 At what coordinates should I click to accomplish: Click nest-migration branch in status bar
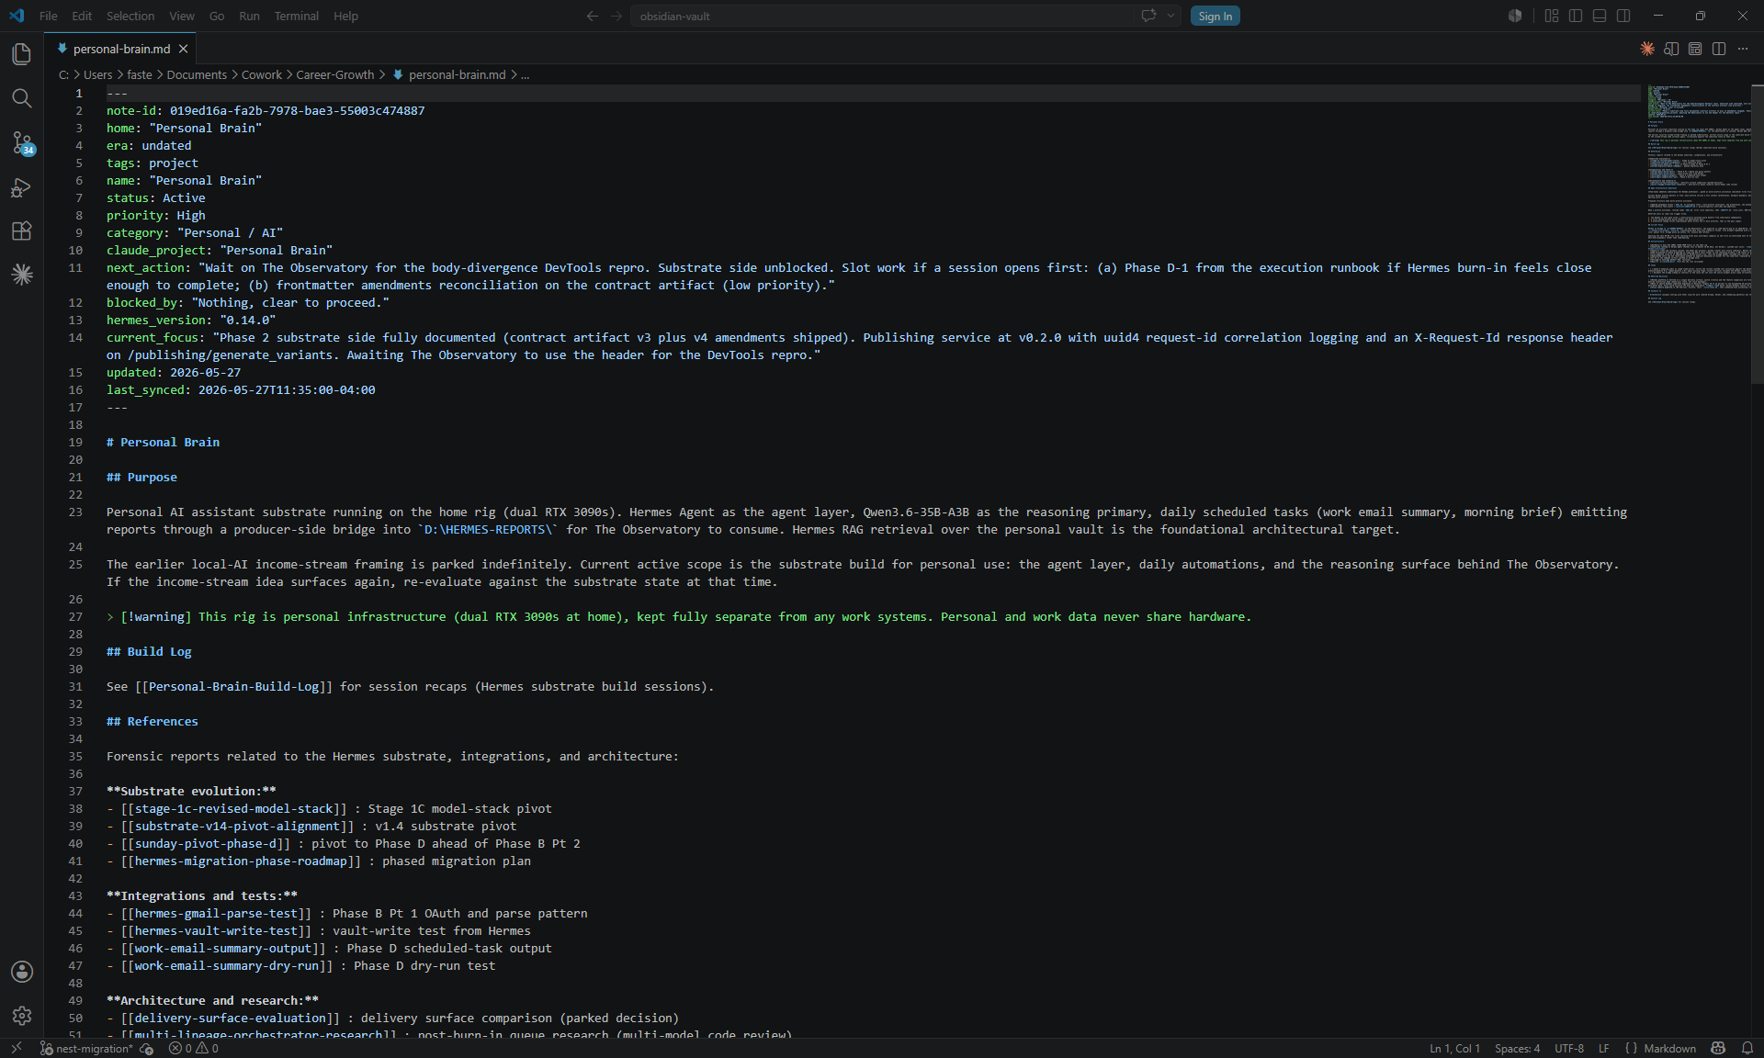point(86,1048)
